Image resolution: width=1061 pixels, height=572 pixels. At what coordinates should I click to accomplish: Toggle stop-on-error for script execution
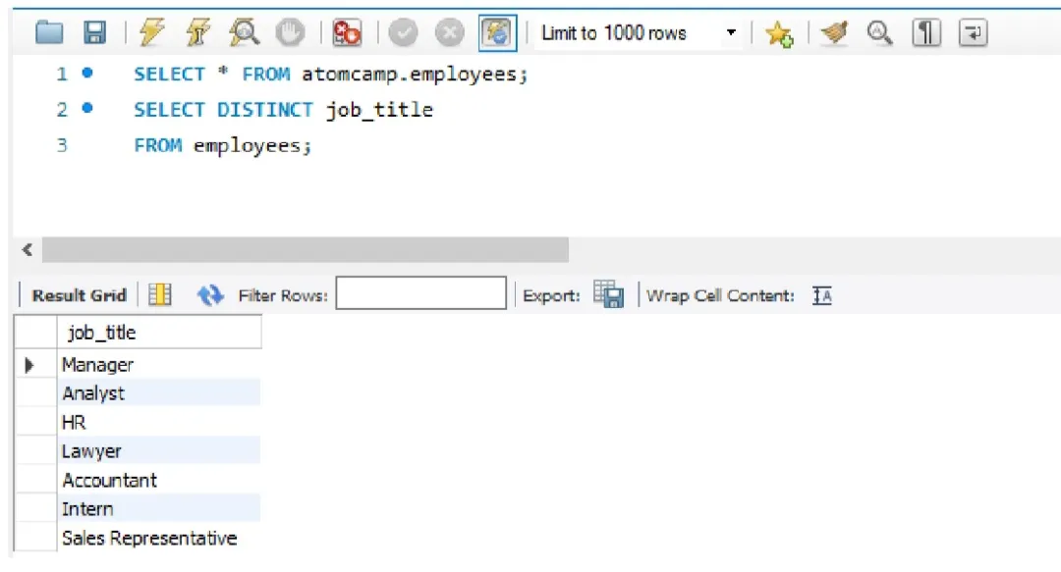pos(347,31)
